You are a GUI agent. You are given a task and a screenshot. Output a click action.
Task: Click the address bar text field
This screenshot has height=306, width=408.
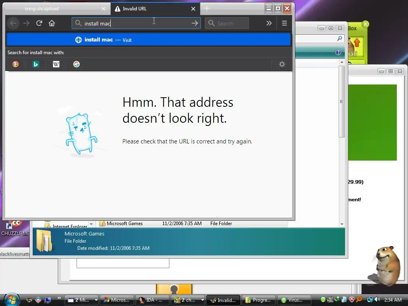point(137,24)
